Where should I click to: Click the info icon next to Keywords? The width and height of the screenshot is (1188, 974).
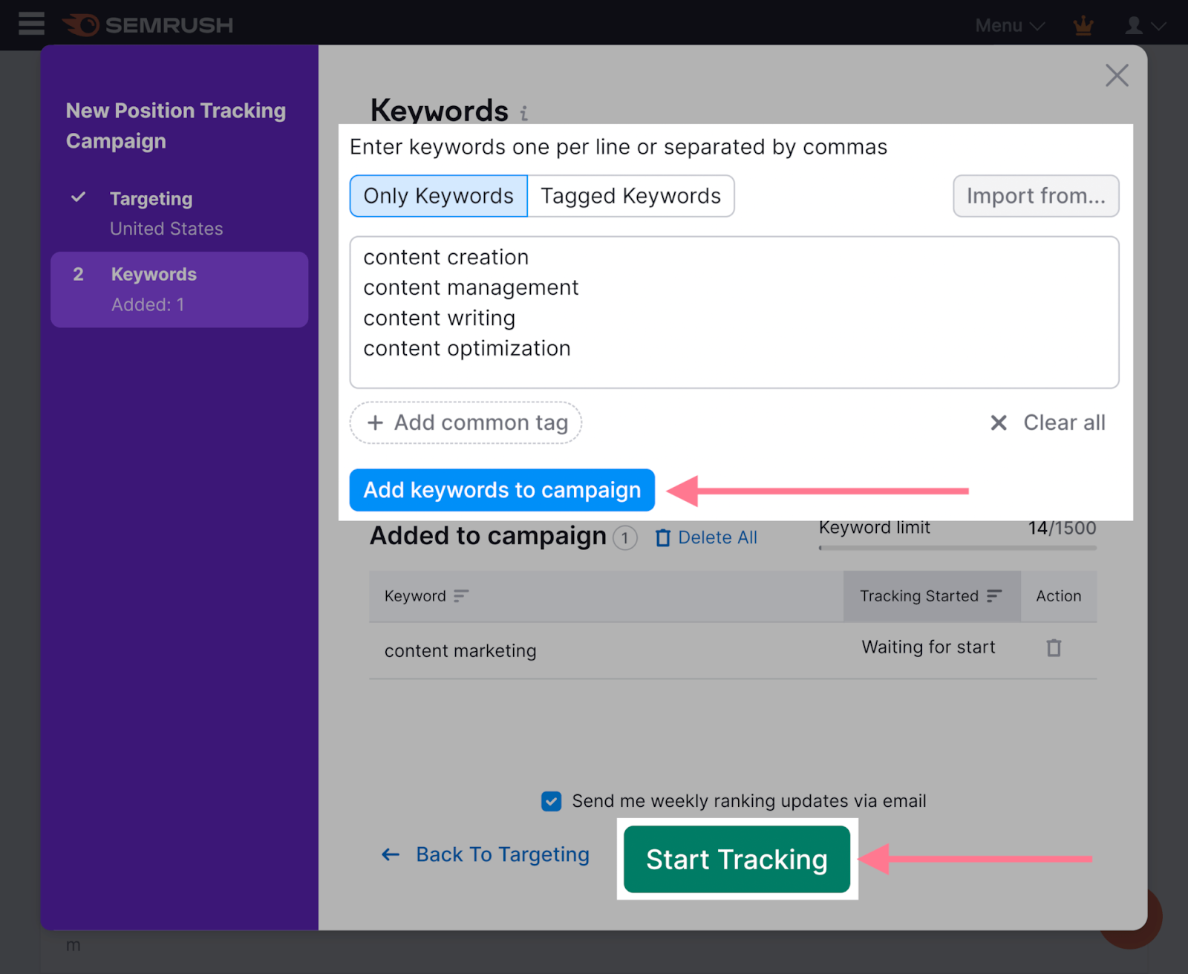pyautogui.click(x=524, y=114)
